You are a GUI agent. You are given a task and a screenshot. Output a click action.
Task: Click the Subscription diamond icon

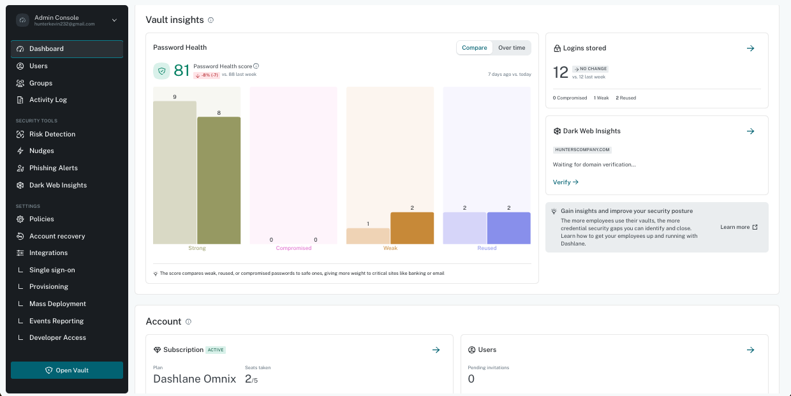coord(158,350)
